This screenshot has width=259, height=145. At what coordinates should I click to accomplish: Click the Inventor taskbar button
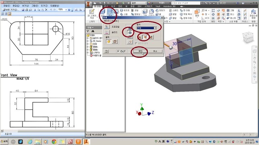tap(86, 141)
